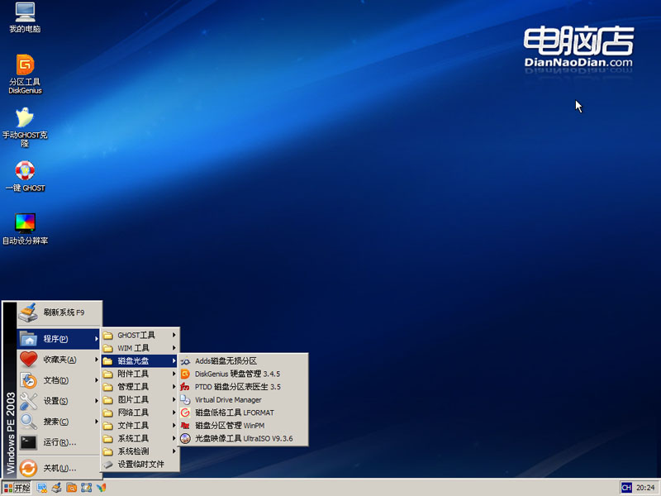The height and width of the screenshot is (496, 661).
Task: Expand the 系统检测 submenu
Action: tap(134, 451)
